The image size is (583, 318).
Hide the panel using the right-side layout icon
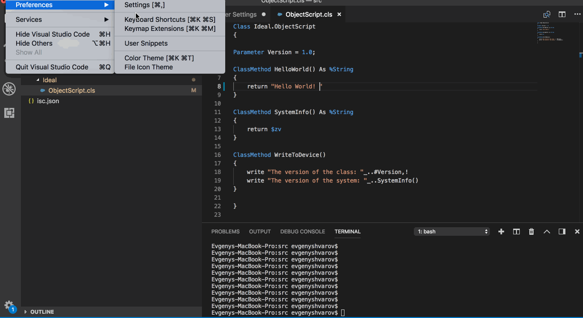click(562, 231)
